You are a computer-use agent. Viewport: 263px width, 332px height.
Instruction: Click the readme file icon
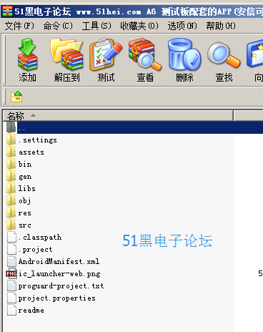point(11,310)
